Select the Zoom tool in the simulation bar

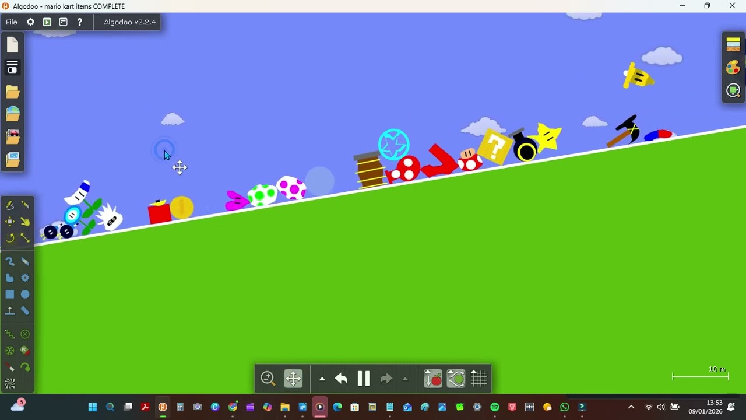coord(268,379)
